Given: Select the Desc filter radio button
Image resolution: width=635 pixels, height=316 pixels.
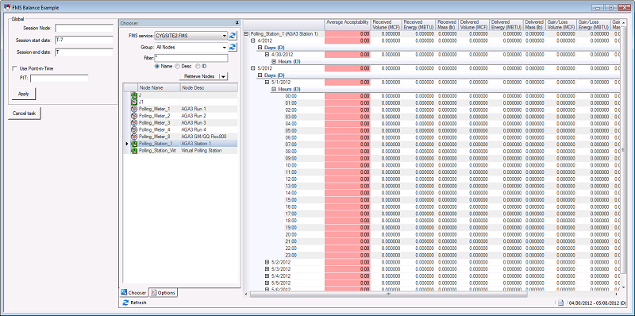Looking at the screenshot, I should (x=177, y=66).
